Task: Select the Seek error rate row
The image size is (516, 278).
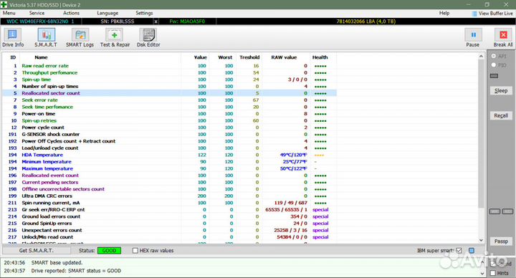Action: [169, 100]
